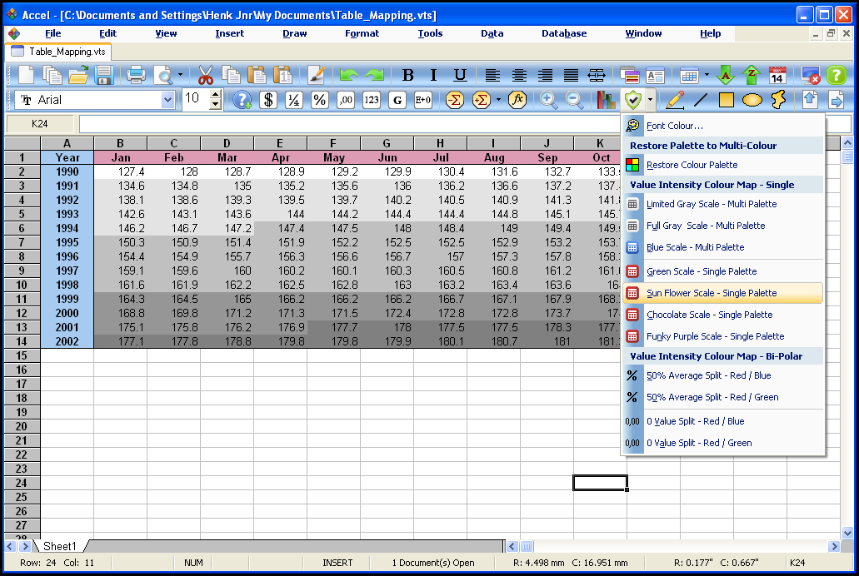Switch to the Sheet1 tab
859x576 pixels.
pos(60,546)
